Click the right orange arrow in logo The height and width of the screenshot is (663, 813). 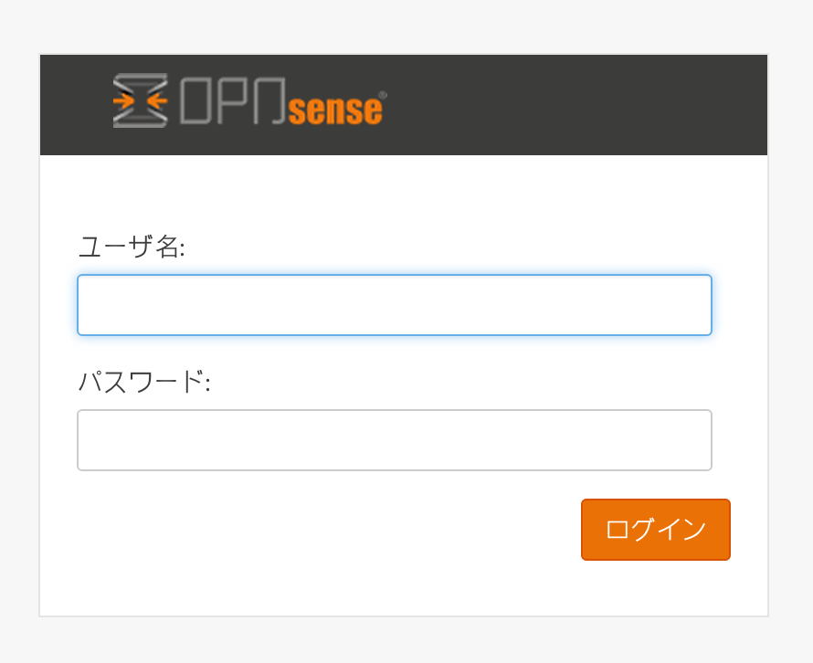(157, 100)
